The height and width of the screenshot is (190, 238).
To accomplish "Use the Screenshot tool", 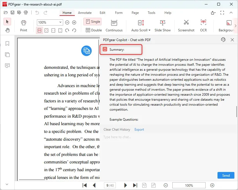I will (186, 26).
